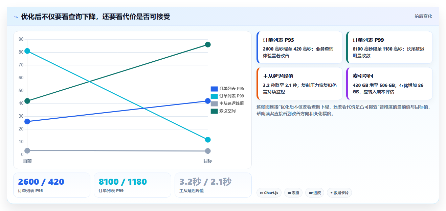Click the 索引空间 data point at 目标

tap(208, 44)
